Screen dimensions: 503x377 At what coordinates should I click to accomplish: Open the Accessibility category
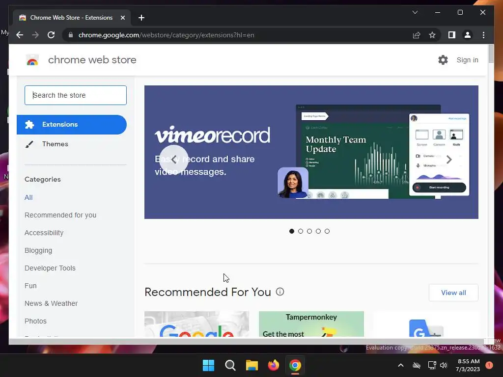click(x=44, y=233)
